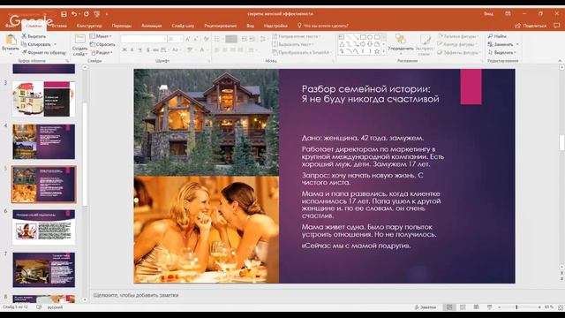Image resolution: width=565 pixels, height=318 pixels.
Task: Open the Надстройки tab
Action: [275, 26]
